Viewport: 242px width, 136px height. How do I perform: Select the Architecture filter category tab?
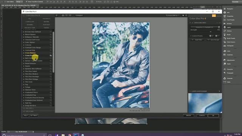pyautogui.click(x=29, y=28)
